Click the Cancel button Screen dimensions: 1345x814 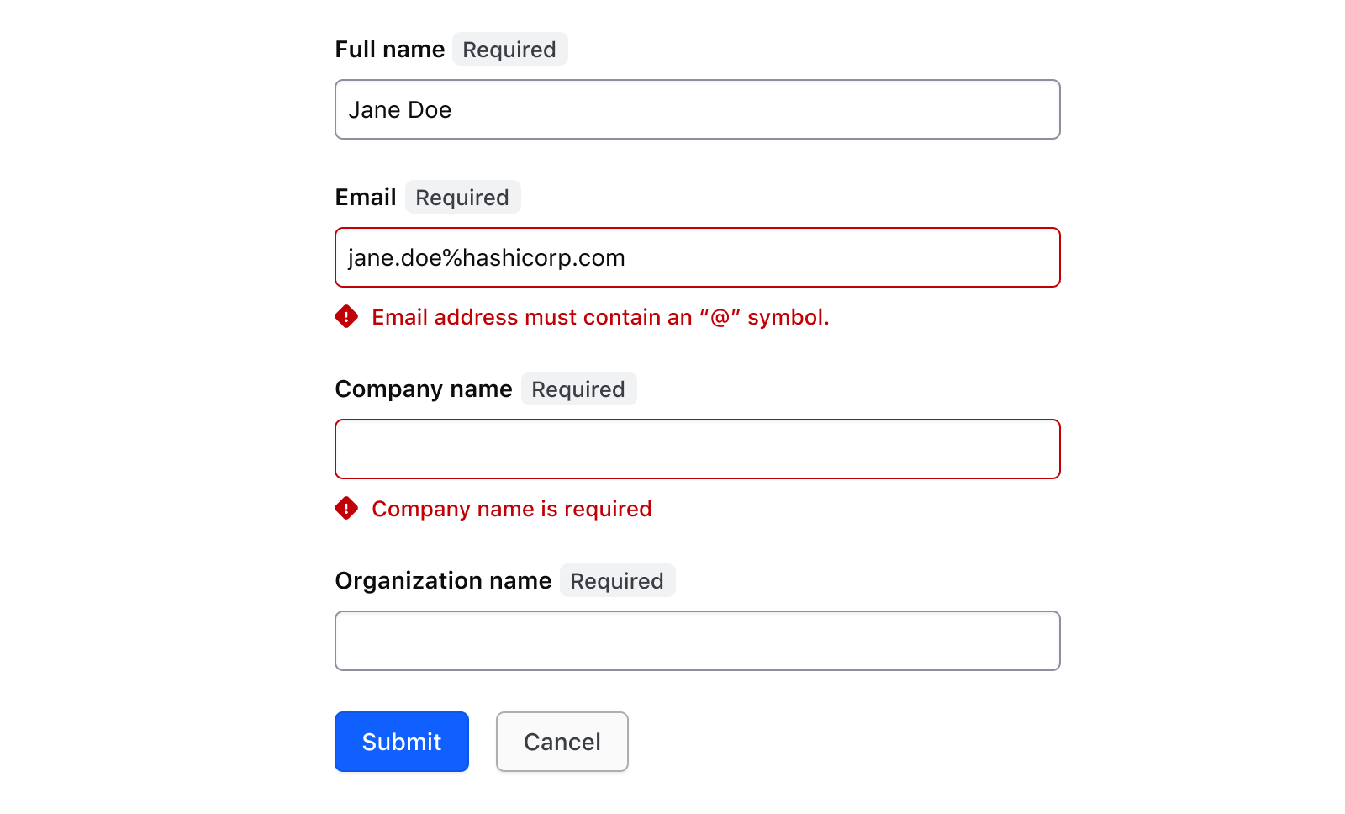coord(562,742)
